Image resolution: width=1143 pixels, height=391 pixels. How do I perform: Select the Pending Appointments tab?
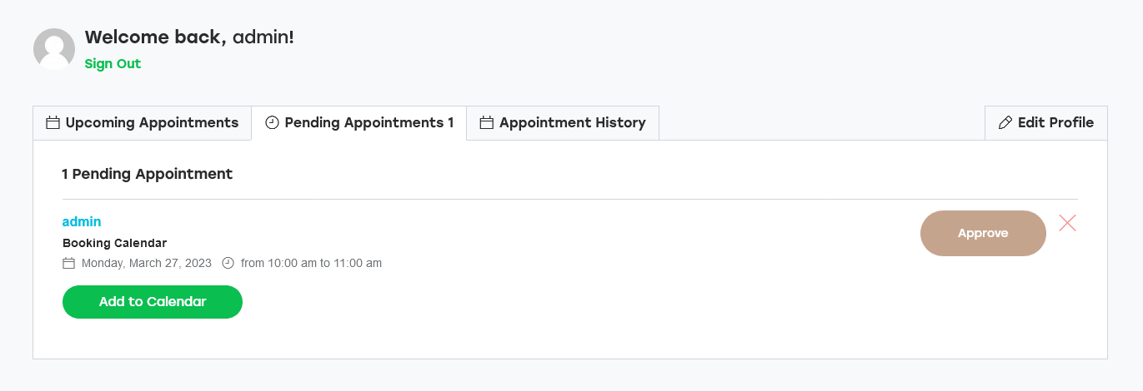pos(358,123)
